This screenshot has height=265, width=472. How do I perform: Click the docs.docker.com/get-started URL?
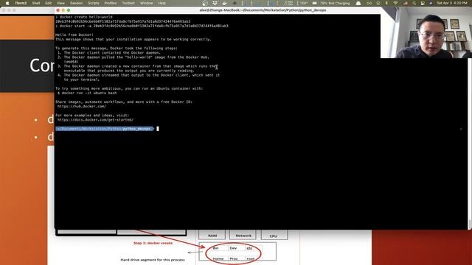tap(95, 120)
